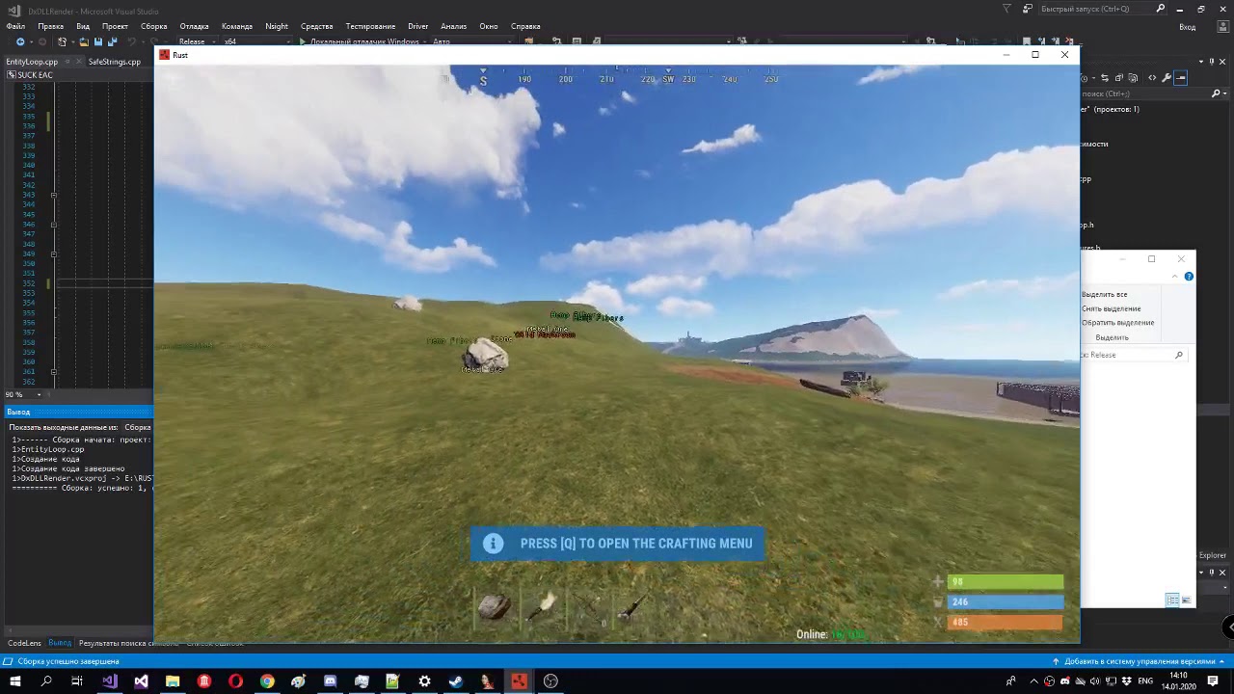
Task: Open Opera browser from the taskbar
Action: pos(235,681)
